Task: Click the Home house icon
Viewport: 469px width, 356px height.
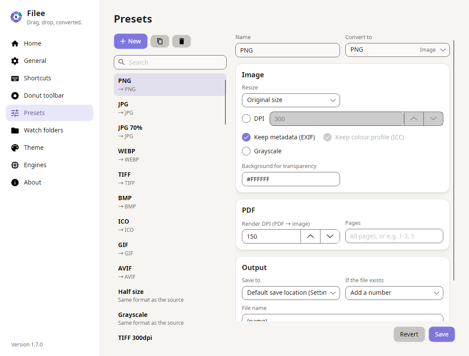Action: click(15, 44)
